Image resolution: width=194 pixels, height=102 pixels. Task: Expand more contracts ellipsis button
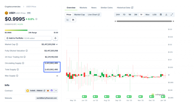pos(56,91)
